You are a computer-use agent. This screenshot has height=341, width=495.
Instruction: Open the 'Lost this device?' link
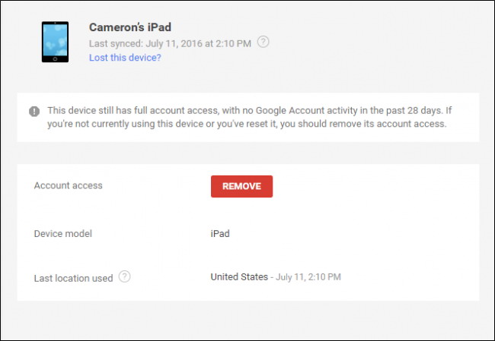125,57
